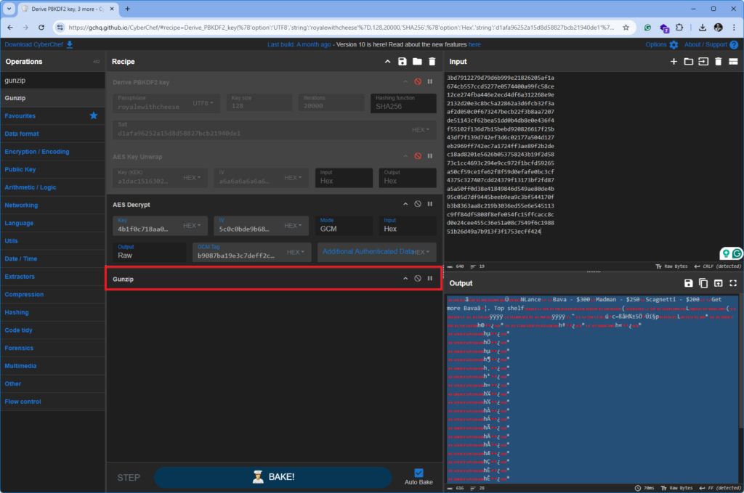The height and width of the screenshot is (493, 744).
Task: Set breakpoint on AES Decrypt operation
Action: 430,204
